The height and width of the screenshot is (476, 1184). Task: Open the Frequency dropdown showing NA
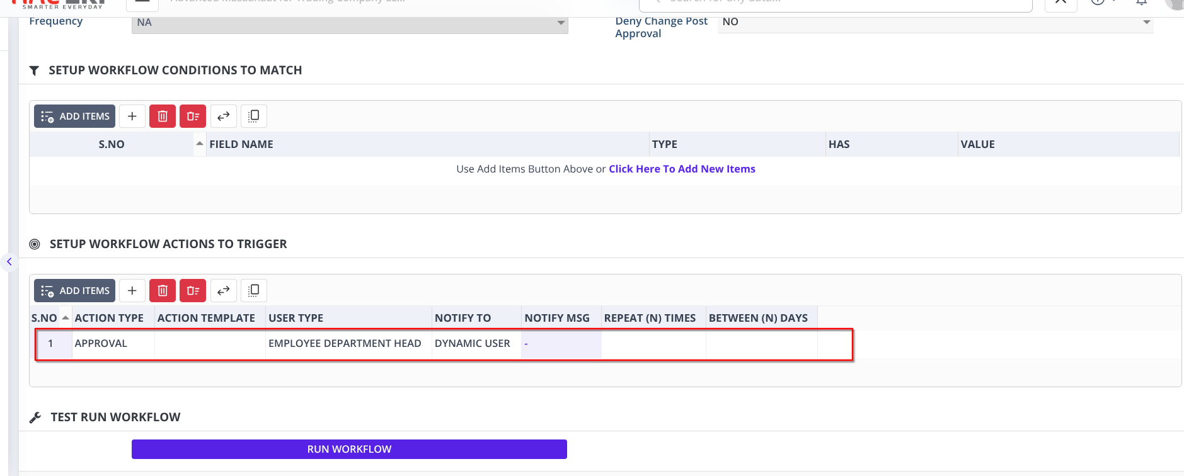click(x=350, y=23)
